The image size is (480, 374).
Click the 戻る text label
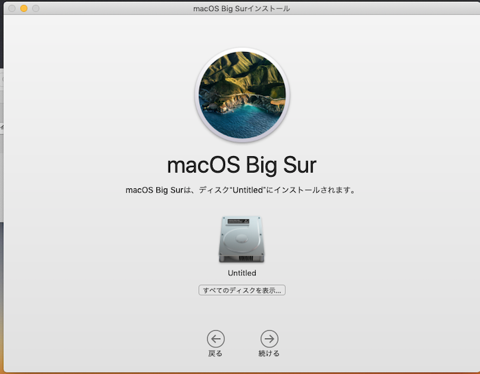click(215, 353)
